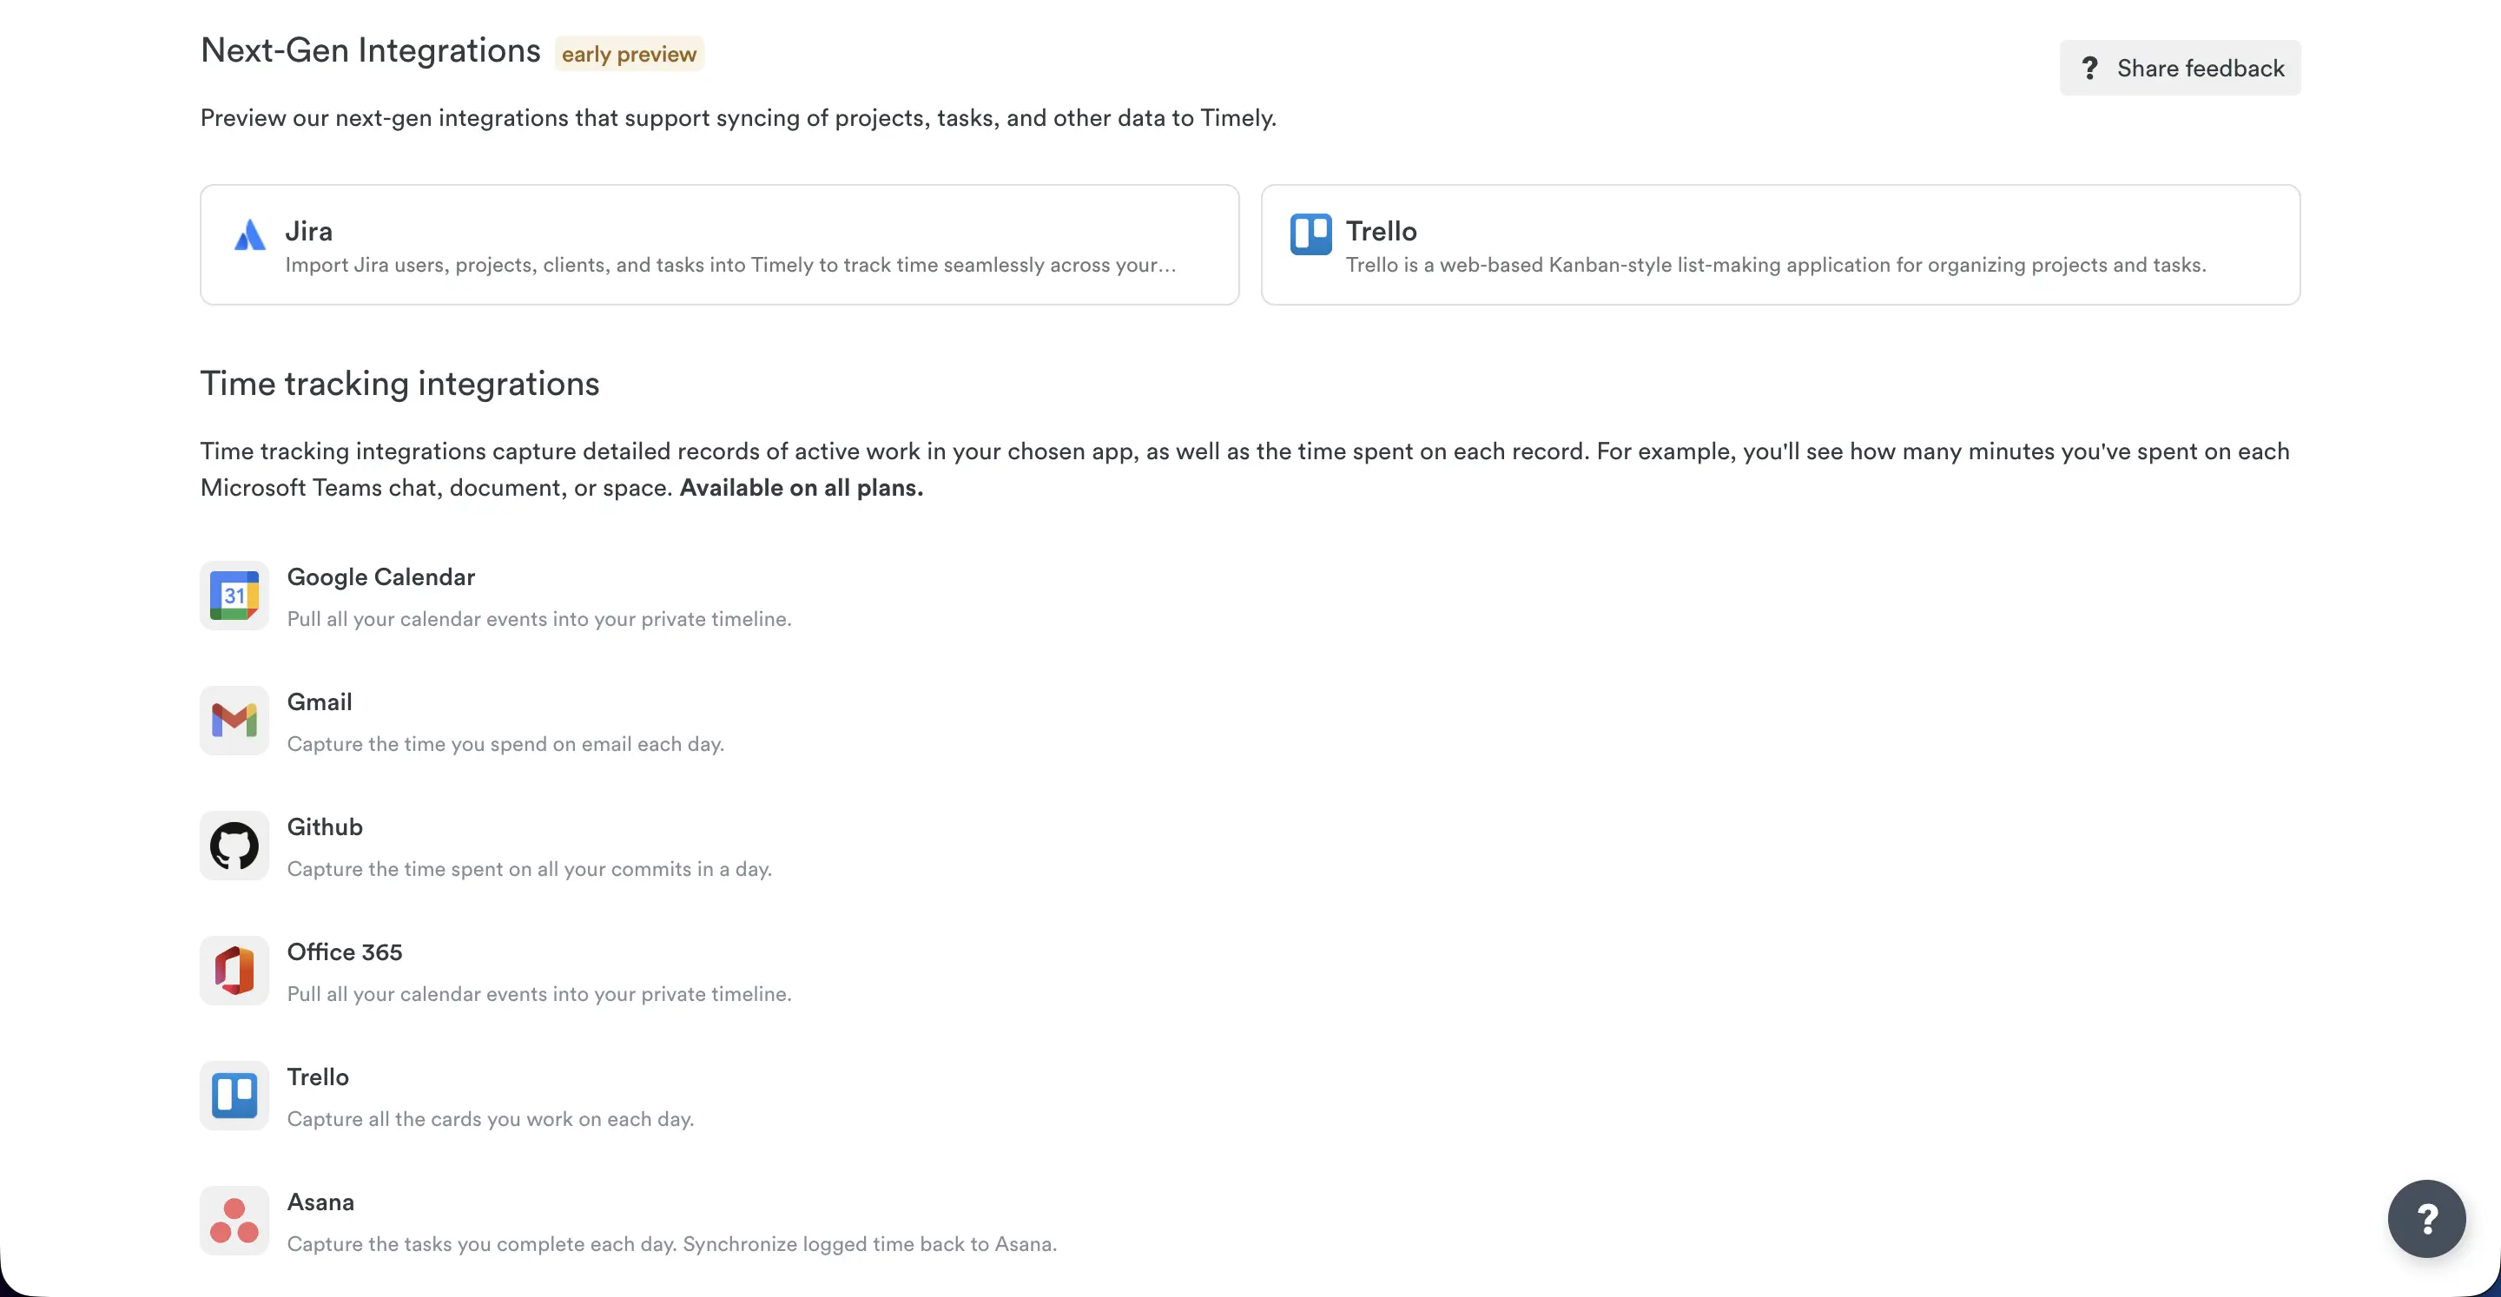
Task: Click the Google Calendar integration name
Action: click(380, 576)
